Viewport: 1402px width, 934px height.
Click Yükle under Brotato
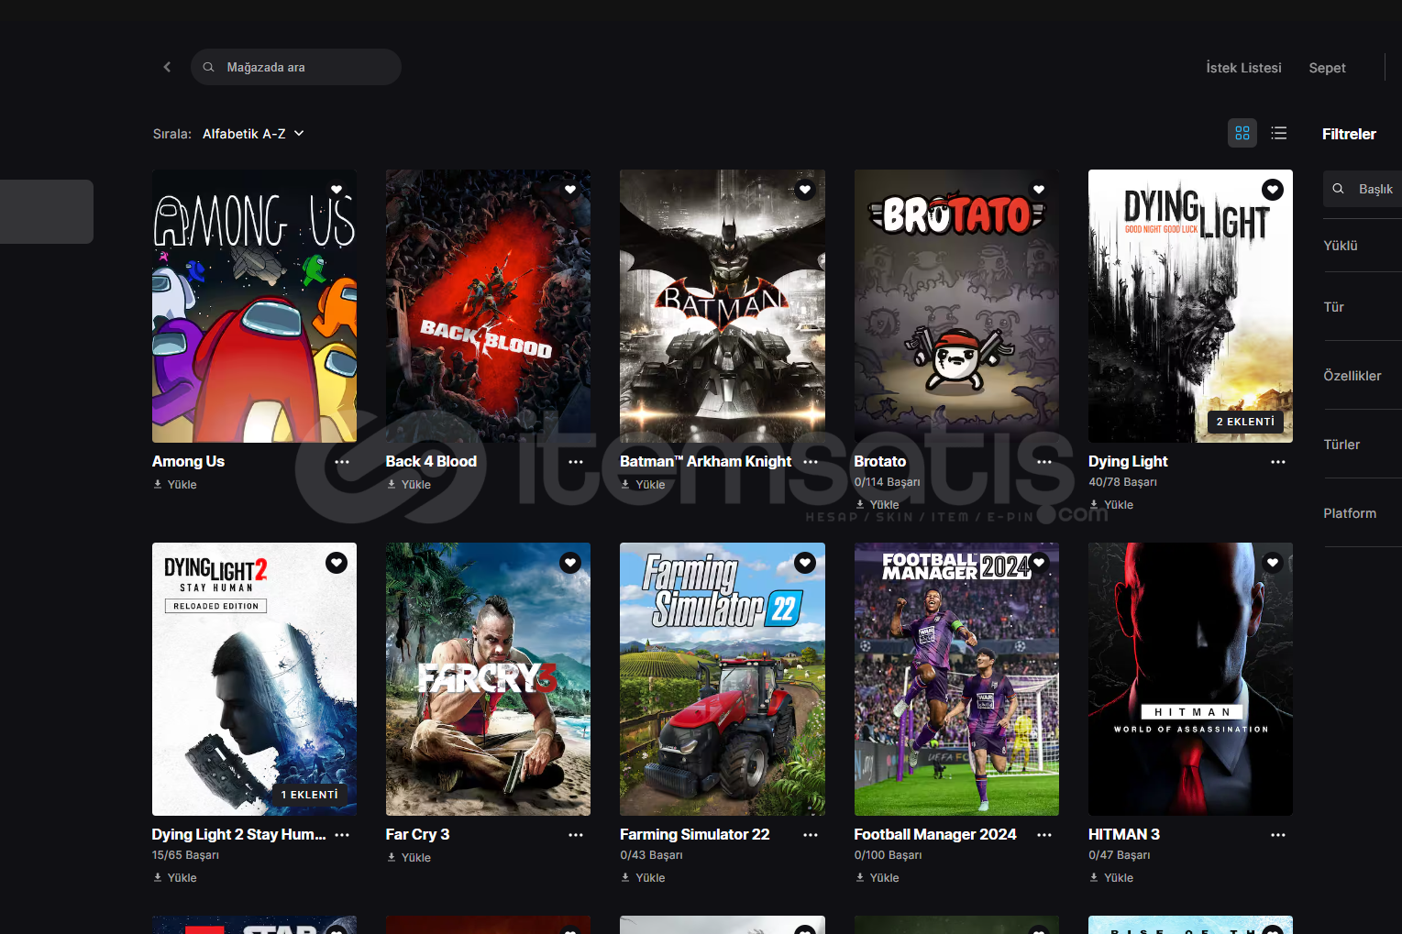point(878,505)
